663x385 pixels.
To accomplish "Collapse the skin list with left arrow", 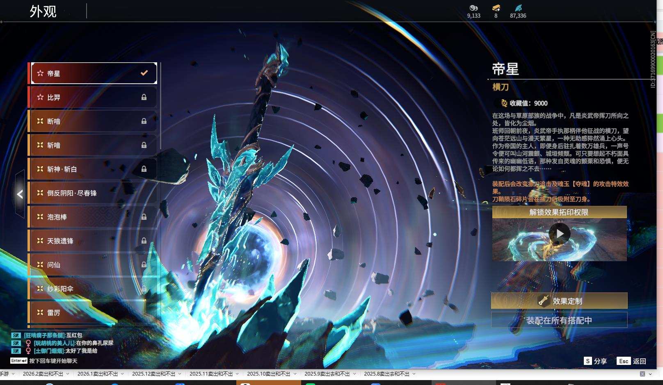I will click(x=20, y=194).
